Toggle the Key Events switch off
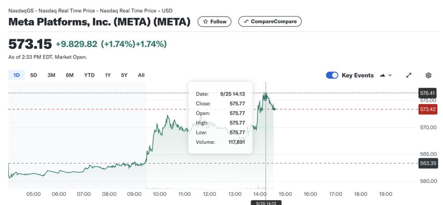443x205 pixels. [x=332, y=75]
